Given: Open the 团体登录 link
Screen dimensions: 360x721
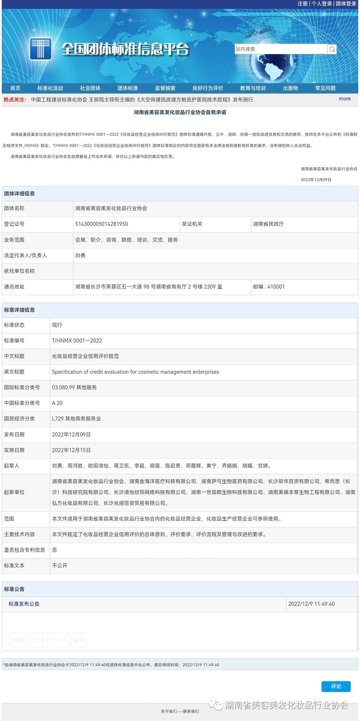Looking at the screenshot, I should [346, 3].
